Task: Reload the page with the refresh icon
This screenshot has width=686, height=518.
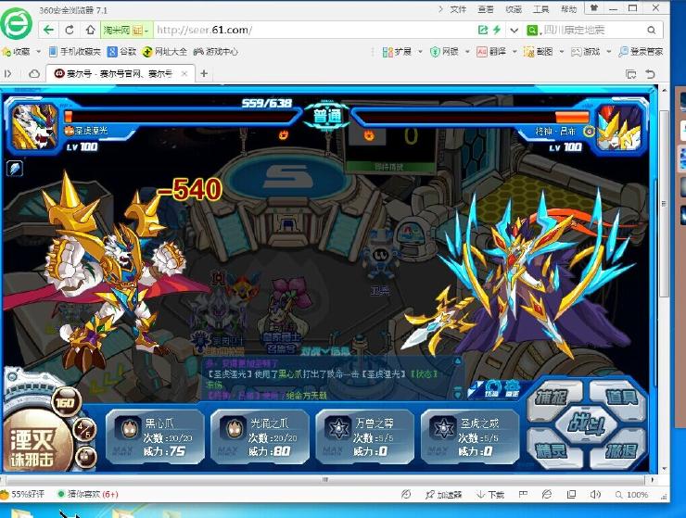Action: (x=70, y=31)
